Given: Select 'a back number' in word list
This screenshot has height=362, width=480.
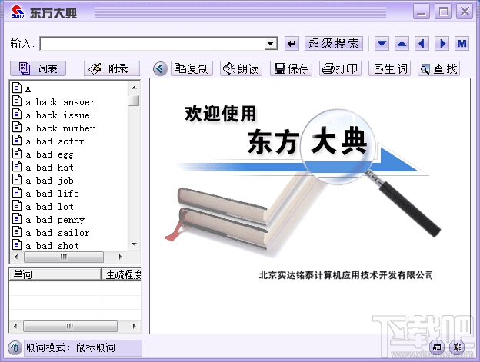Looking at the screenshot, I should (60, 128).
